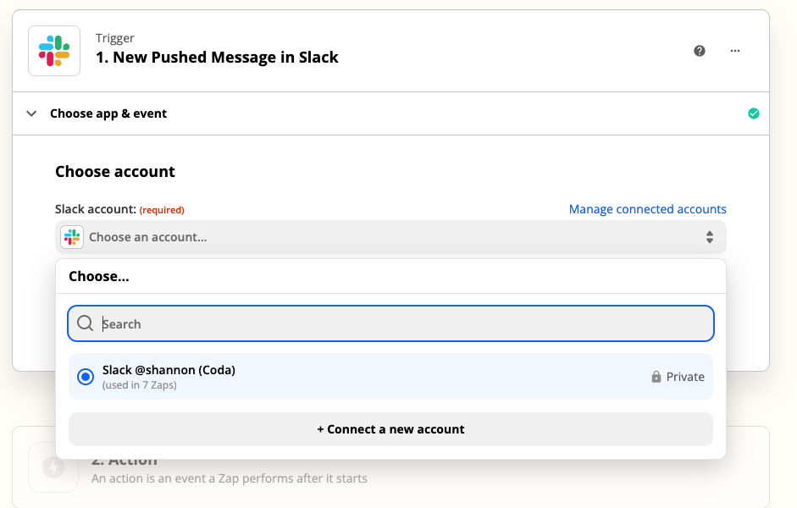The image size is (797, 508).
Task: Click the Choose app & event section title
Action: [x=108, y=113]
